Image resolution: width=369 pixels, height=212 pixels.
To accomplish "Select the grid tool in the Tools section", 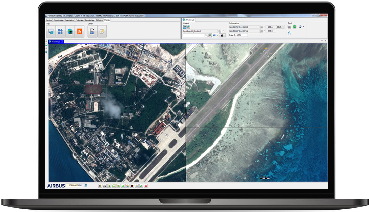I will [x=289, y=27].
